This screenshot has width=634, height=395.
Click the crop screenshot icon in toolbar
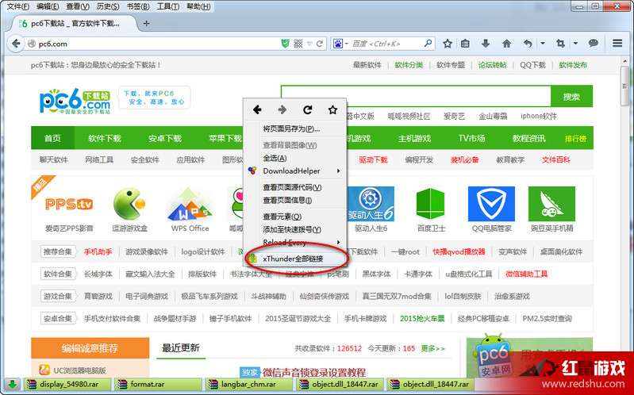pos(560,44)
